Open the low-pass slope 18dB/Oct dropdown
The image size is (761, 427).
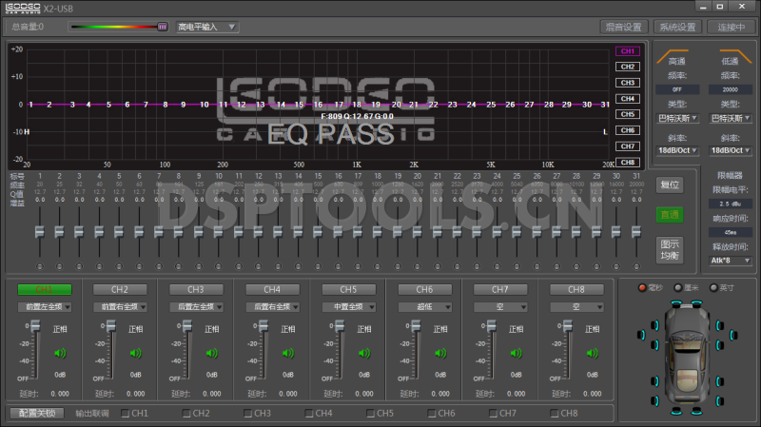[731, 151]
